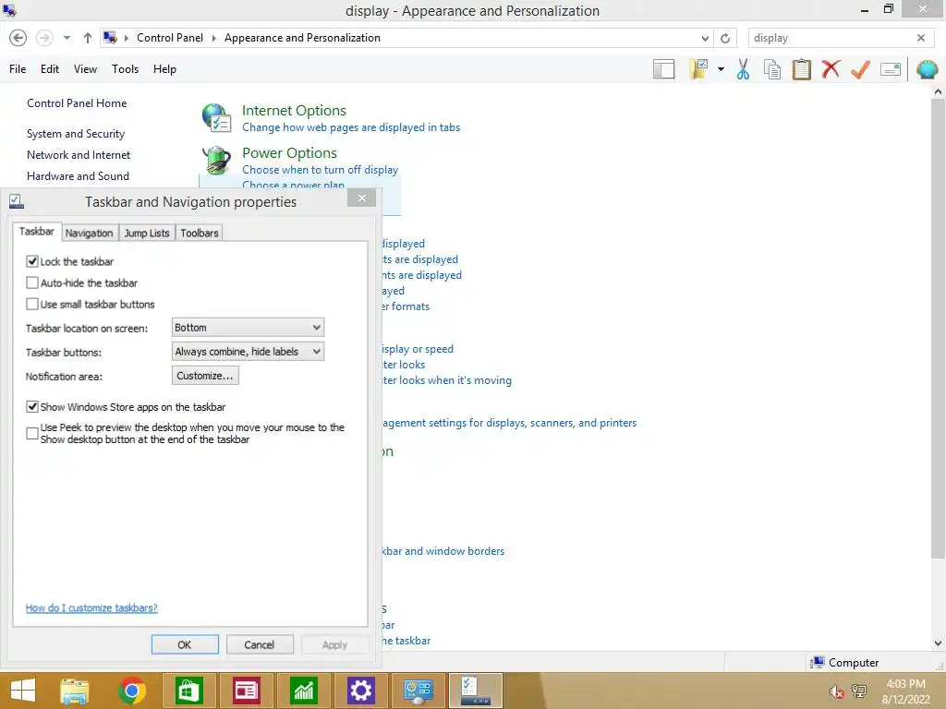This screenshot has width=946, height=709.
Task: Go up one folder level
Action: [x=88, y=38]
